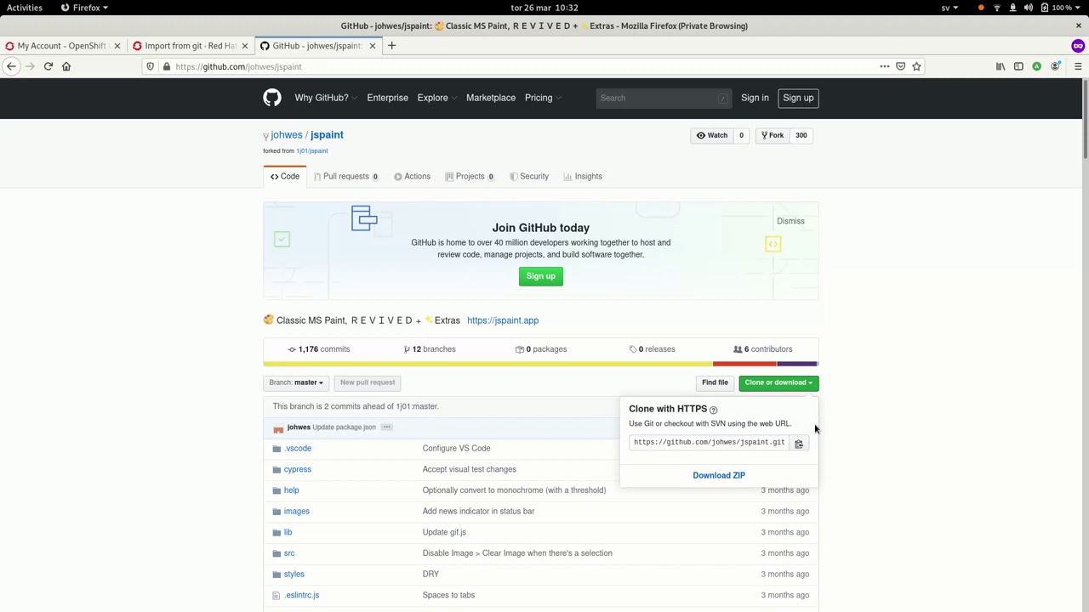Close the GitHub johwes/jspaint tab
The image size is (1089, 612).
tap(372, 46)
